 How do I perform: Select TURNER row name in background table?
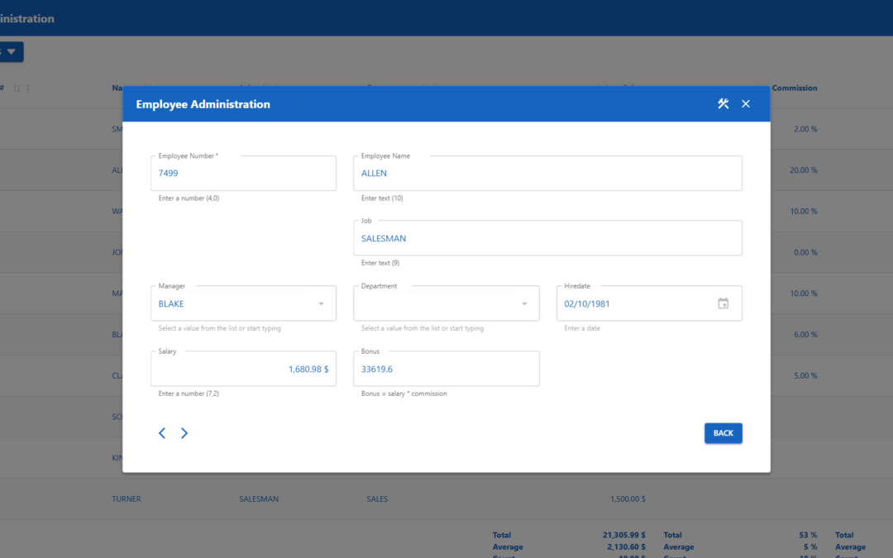(127, 498)
